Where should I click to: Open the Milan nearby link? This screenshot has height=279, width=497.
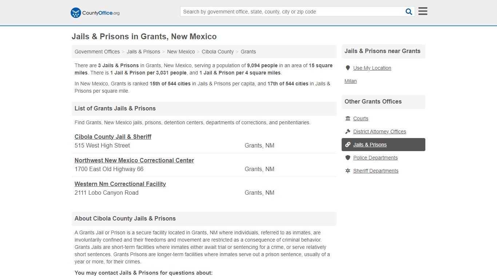(350, 81)
